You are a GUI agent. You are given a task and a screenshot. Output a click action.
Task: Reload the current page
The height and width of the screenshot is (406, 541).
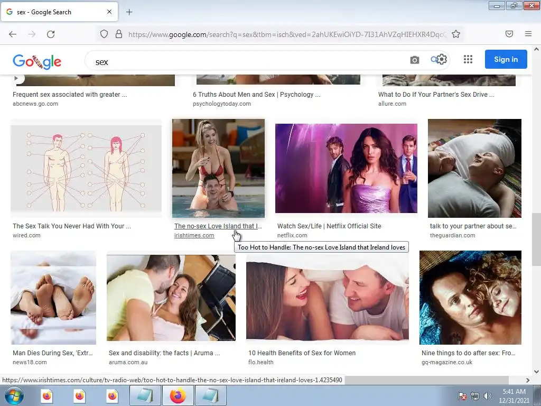[51, 34]
